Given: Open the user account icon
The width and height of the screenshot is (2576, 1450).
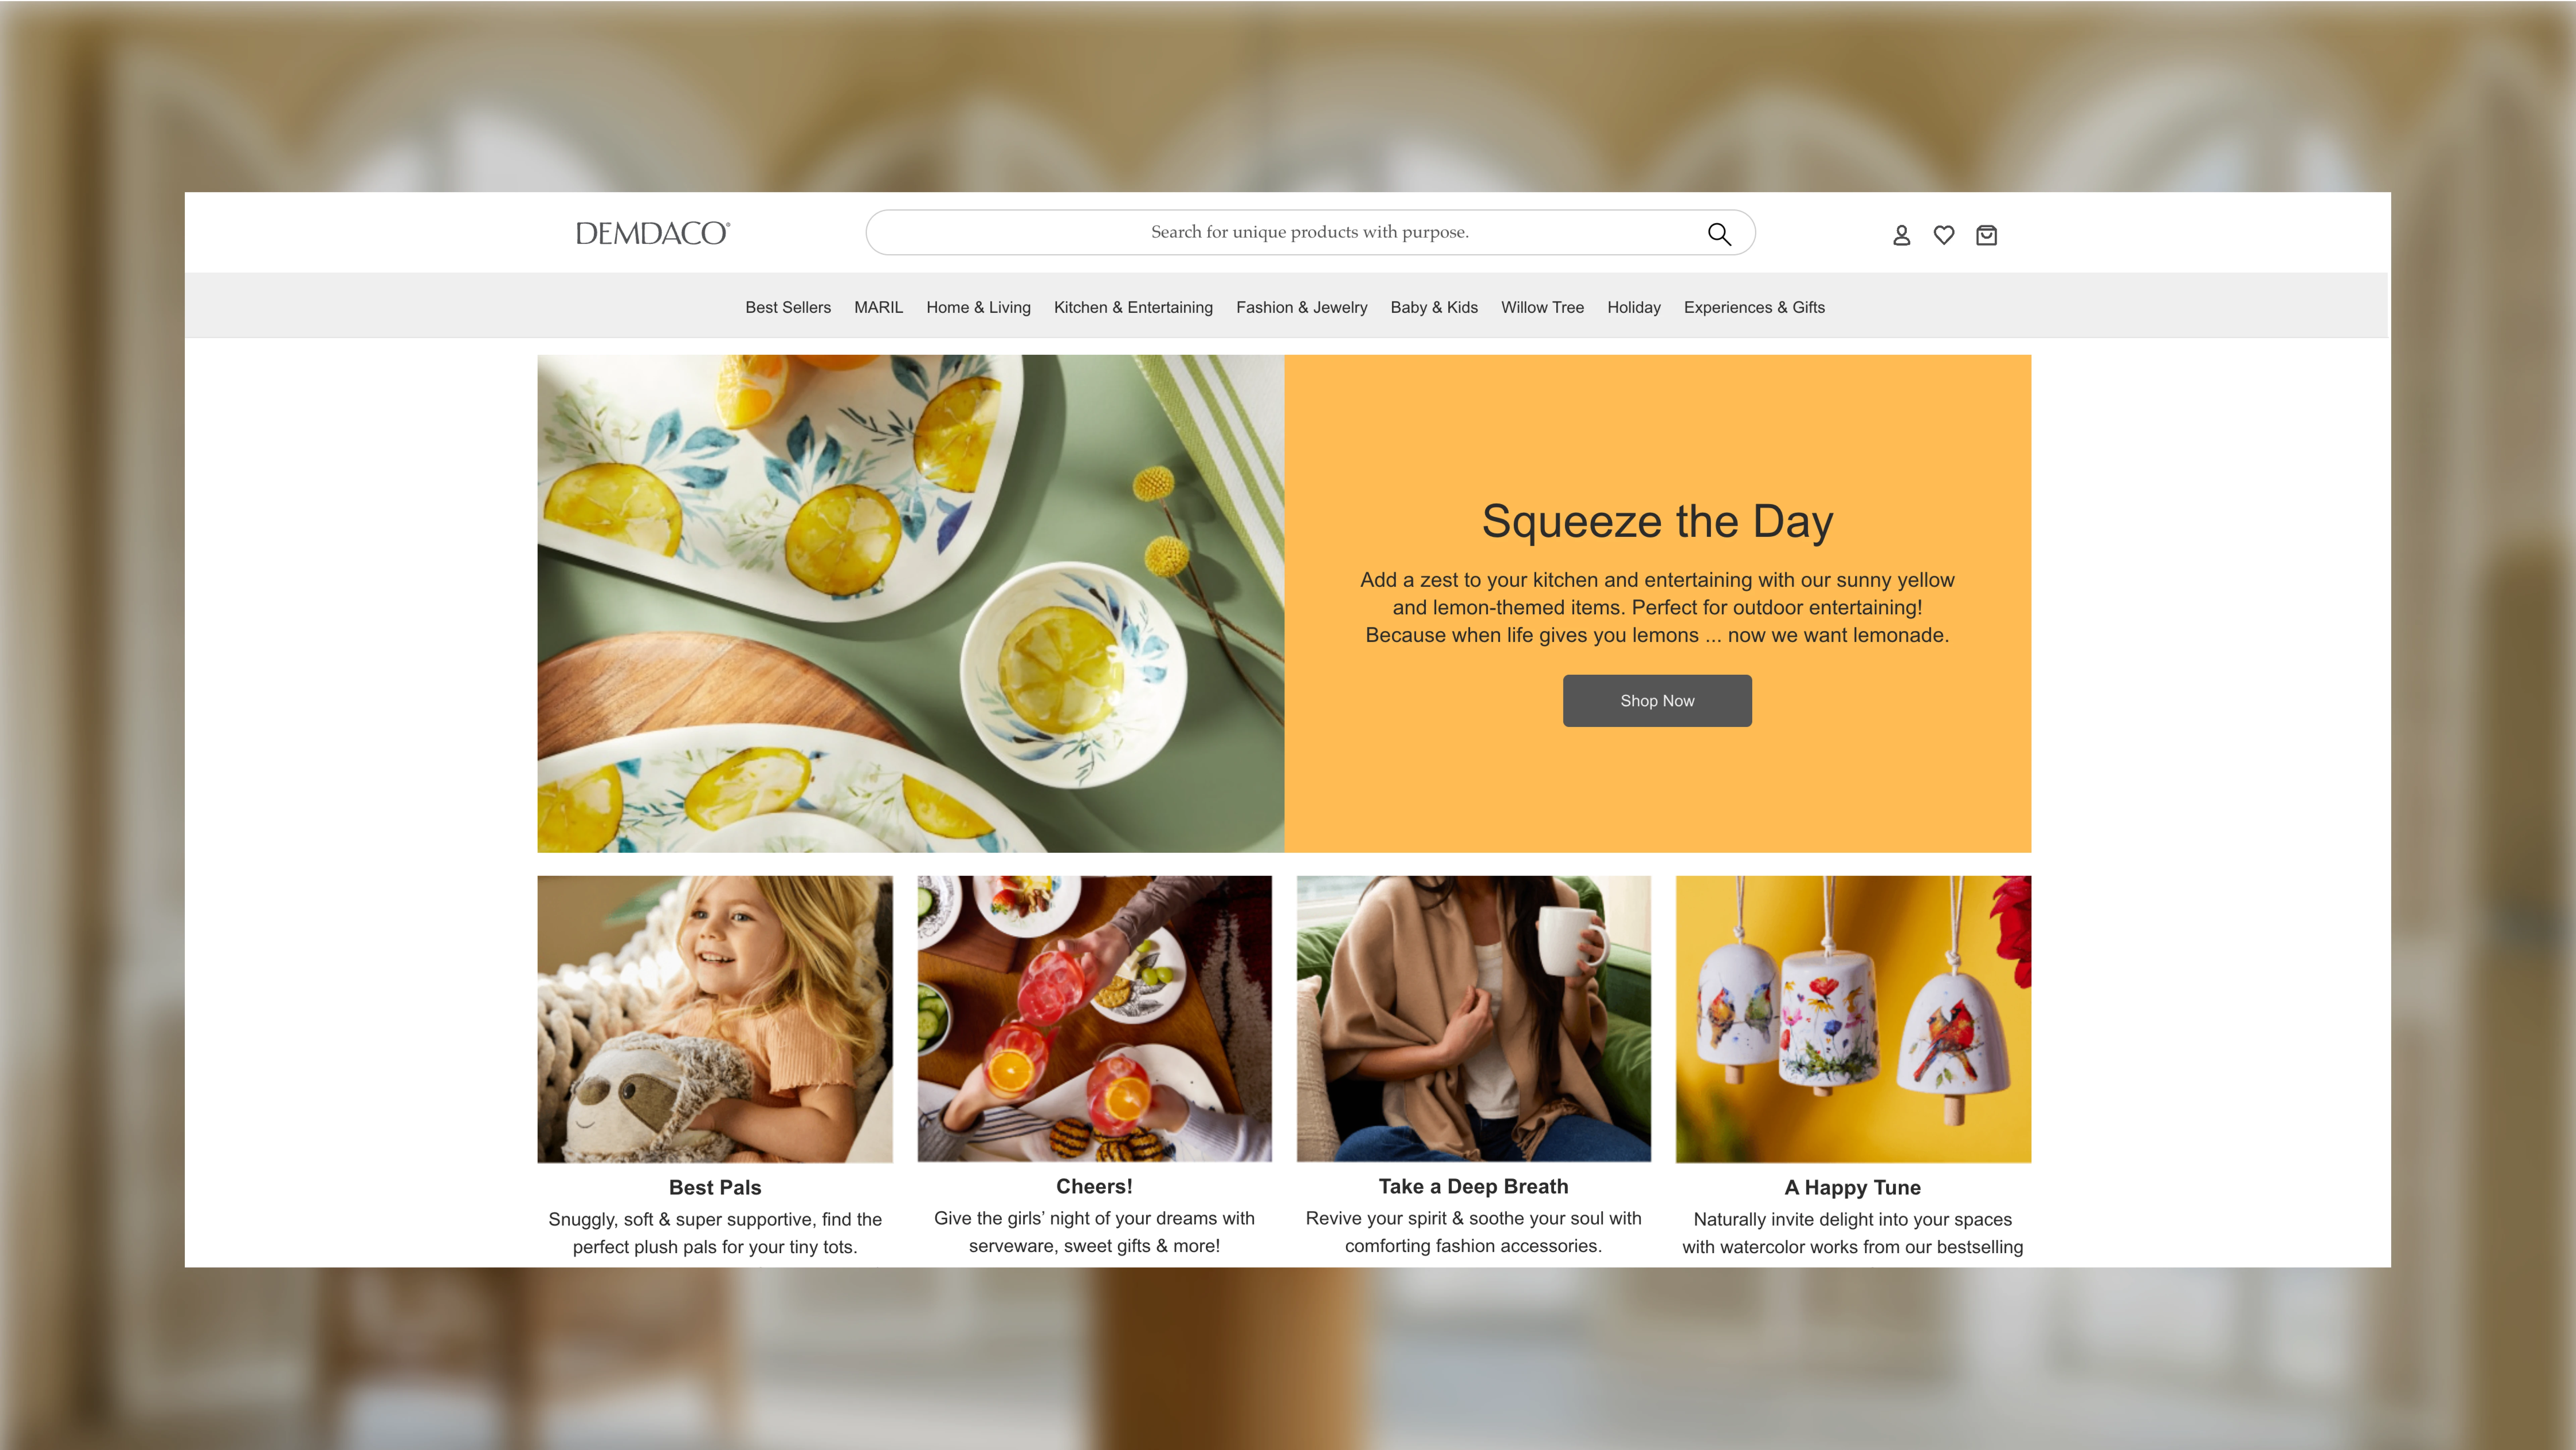Looking at the screenshot, I should tap(1901, 235).
